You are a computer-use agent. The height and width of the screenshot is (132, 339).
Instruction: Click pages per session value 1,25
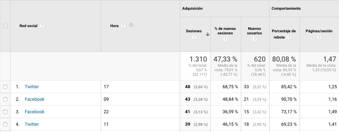point(333,86)
